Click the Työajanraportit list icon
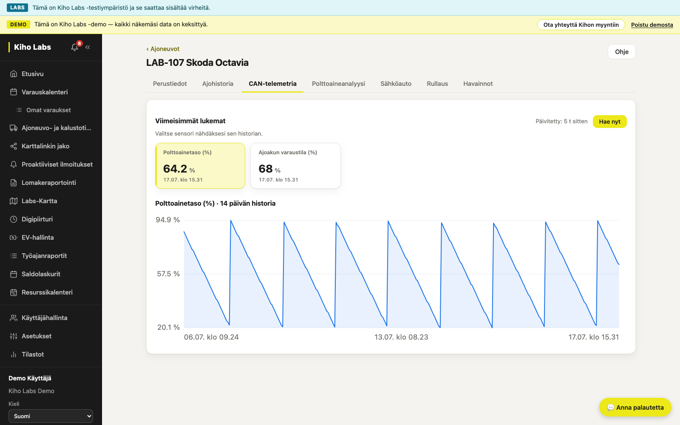 tap(14, 256)
